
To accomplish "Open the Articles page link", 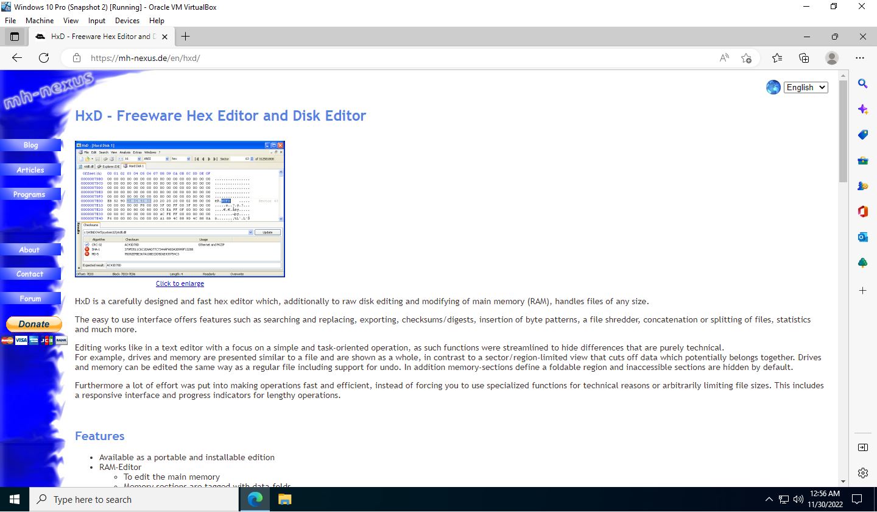I will tap(30, 170).
